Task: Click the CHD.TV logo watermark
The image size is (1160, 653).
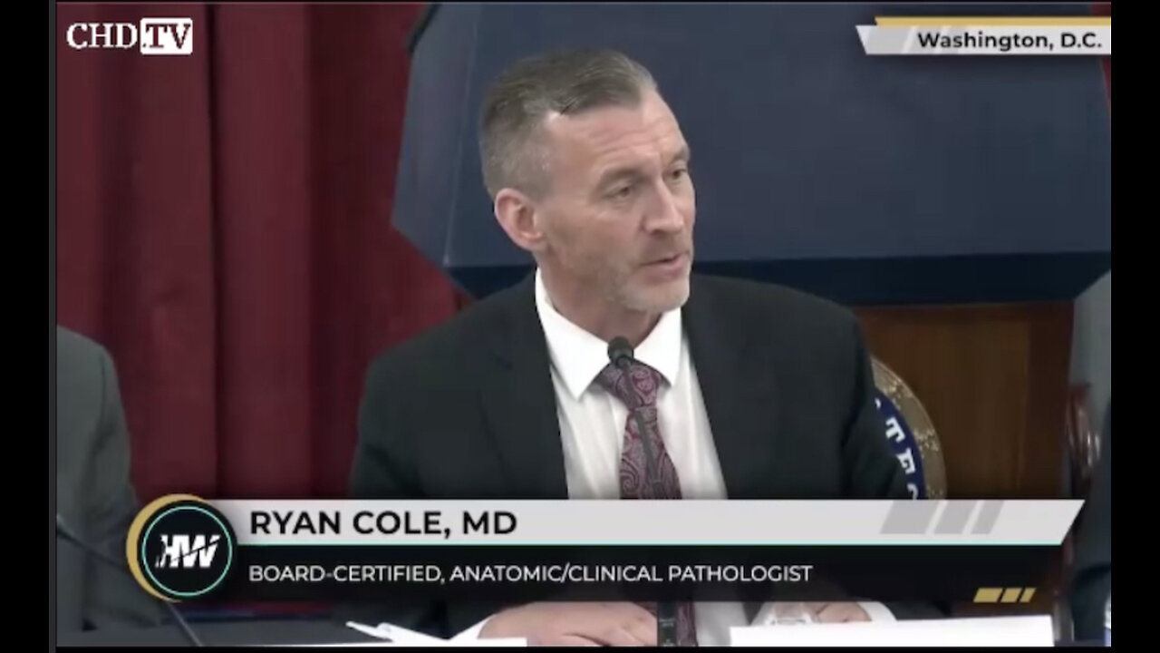Action: click(x=129, y=36)
